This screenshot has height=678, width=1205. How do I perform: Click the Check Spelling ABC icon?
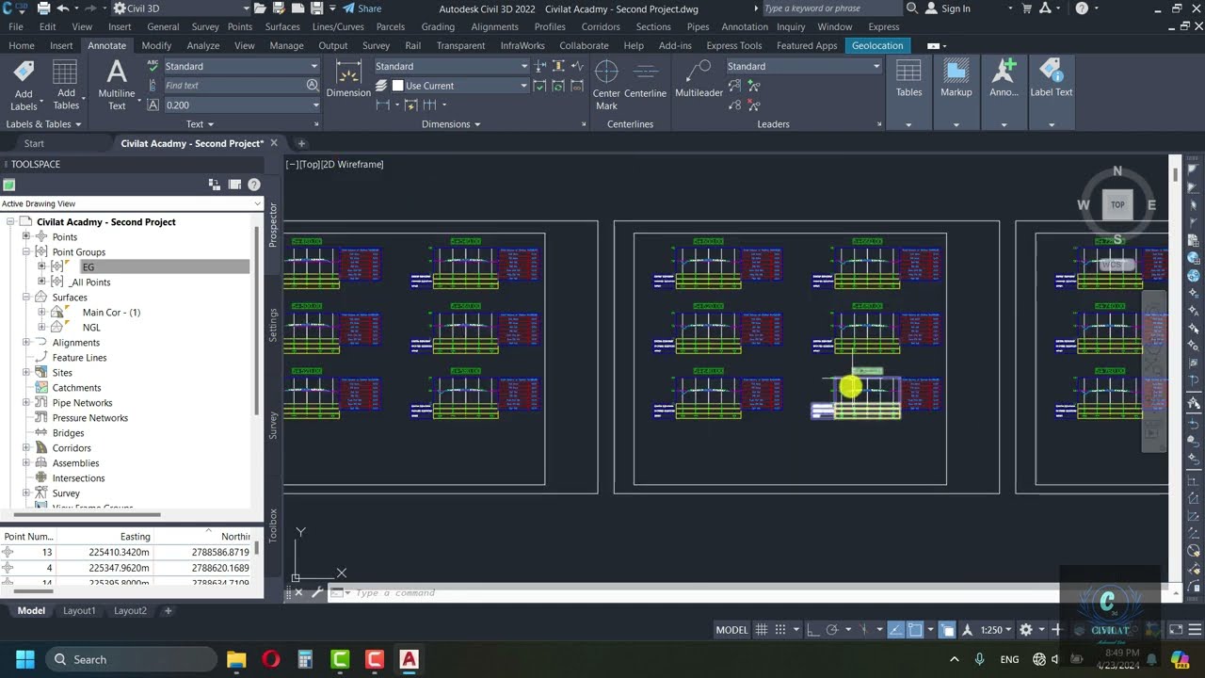(153, 66)
